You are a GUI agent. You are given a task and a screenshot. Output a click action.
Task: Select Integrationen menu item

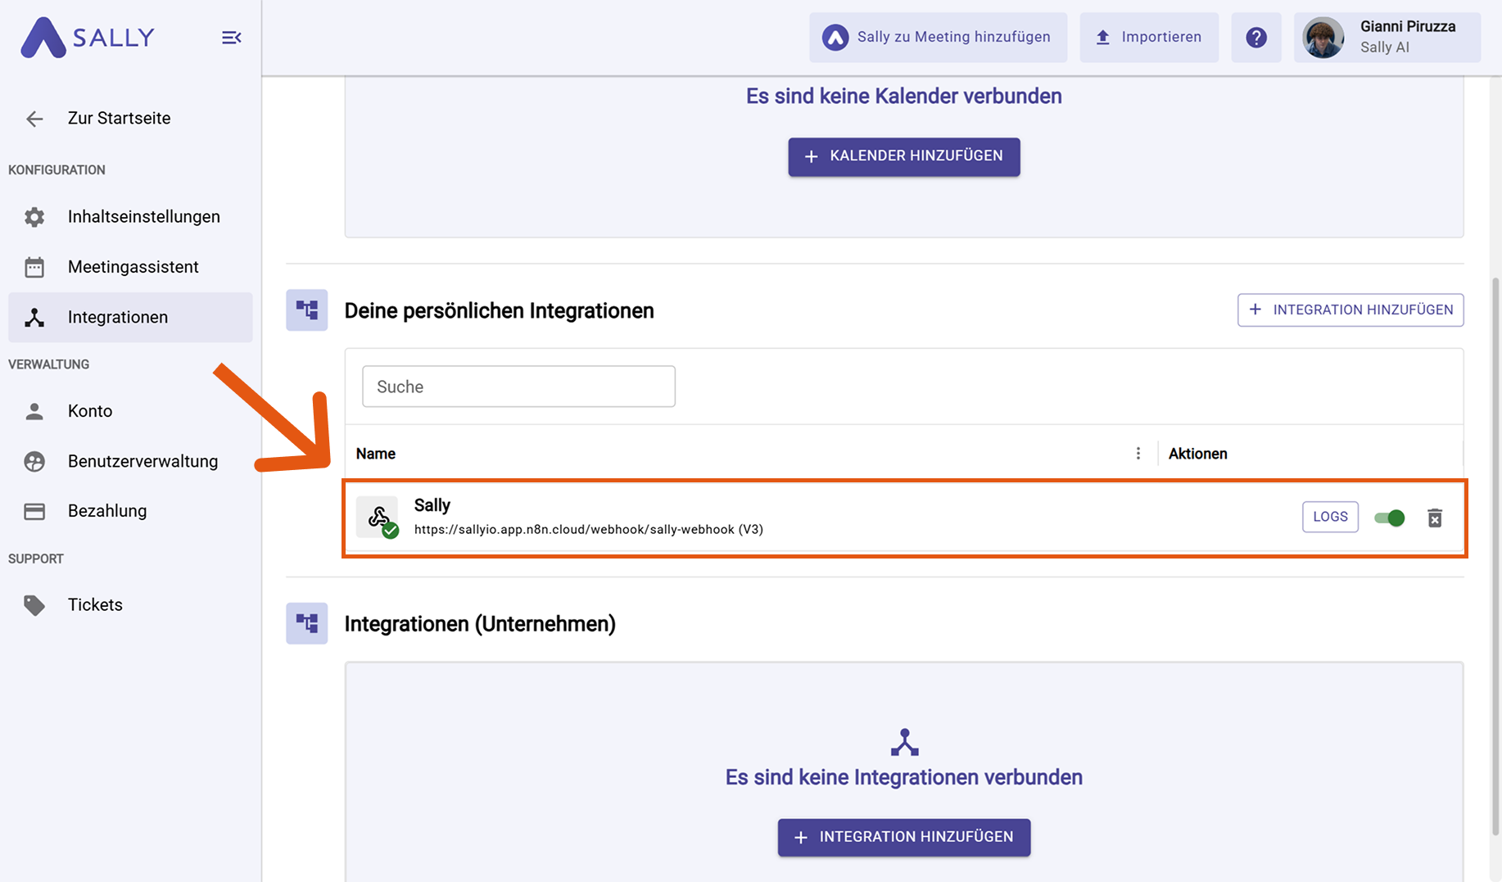[x=130, y=317]
